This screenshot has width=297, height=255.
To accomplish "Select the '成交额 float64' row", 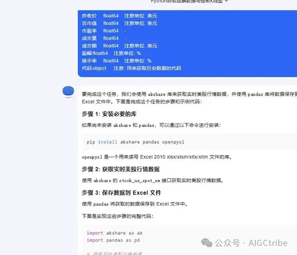I will [119, 46].
